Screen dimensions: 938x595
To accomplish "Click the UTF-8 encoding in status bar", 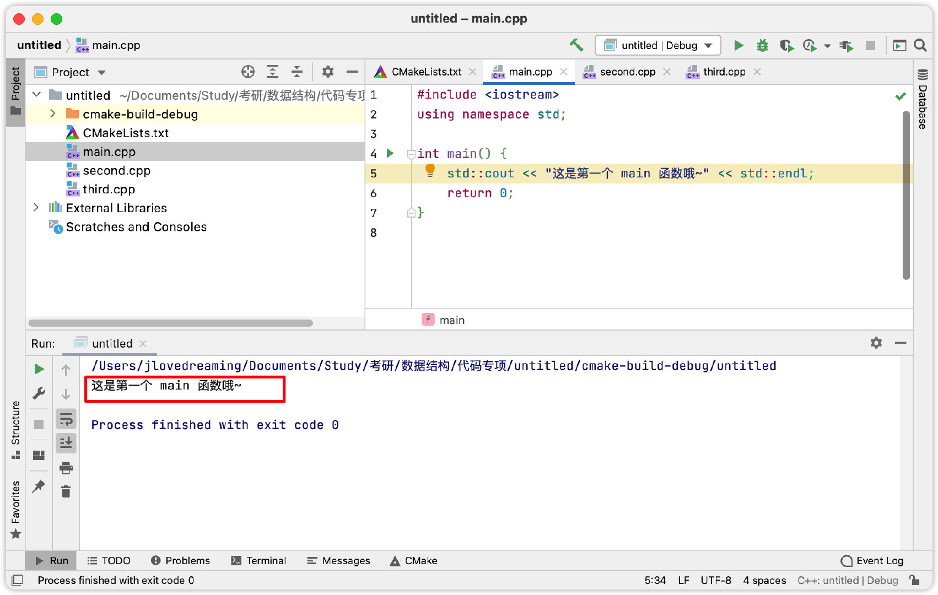I will (716, 580).
